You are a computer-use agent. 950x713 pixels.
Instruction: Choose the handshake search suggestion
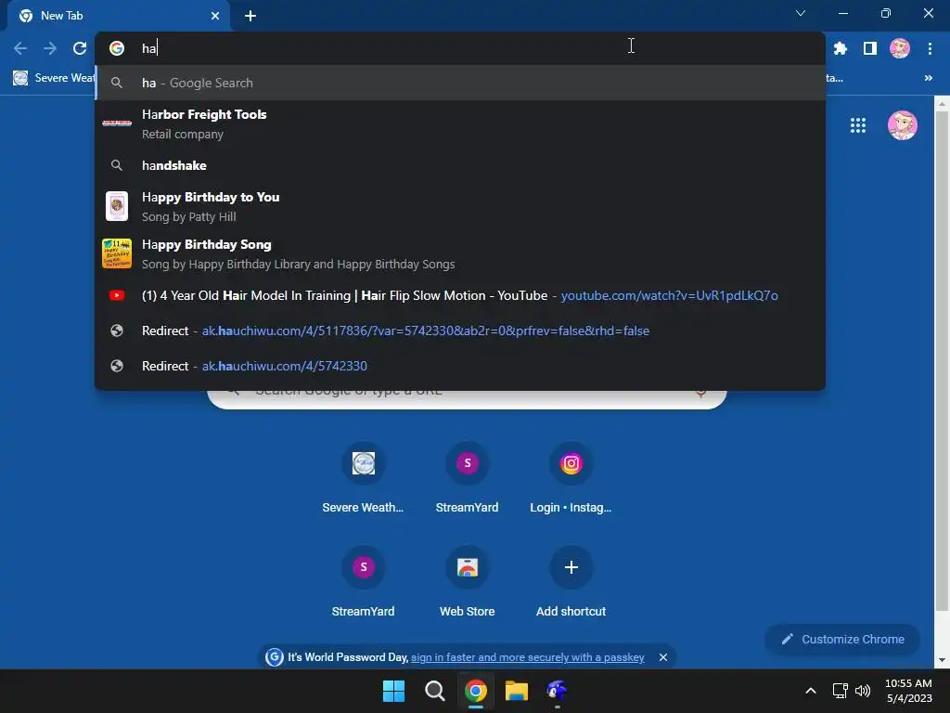[460, 165]
